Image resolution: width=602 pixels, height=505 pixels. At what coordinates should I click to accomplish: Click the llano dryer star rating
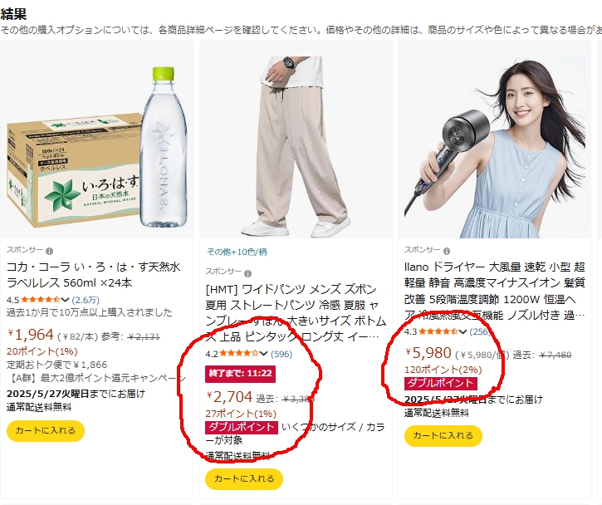coord(438,331)
